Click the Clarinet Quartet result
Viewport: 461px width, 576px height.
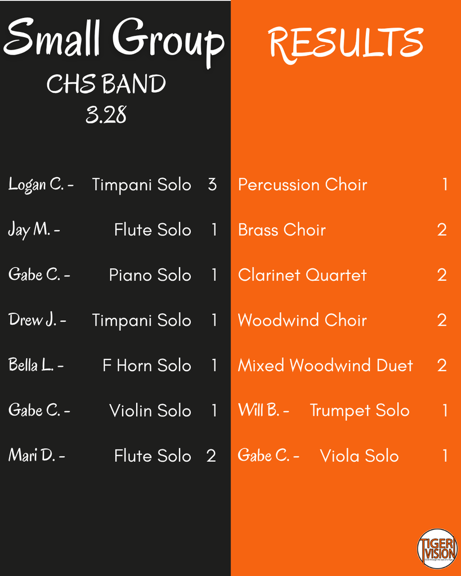point(302,275)
